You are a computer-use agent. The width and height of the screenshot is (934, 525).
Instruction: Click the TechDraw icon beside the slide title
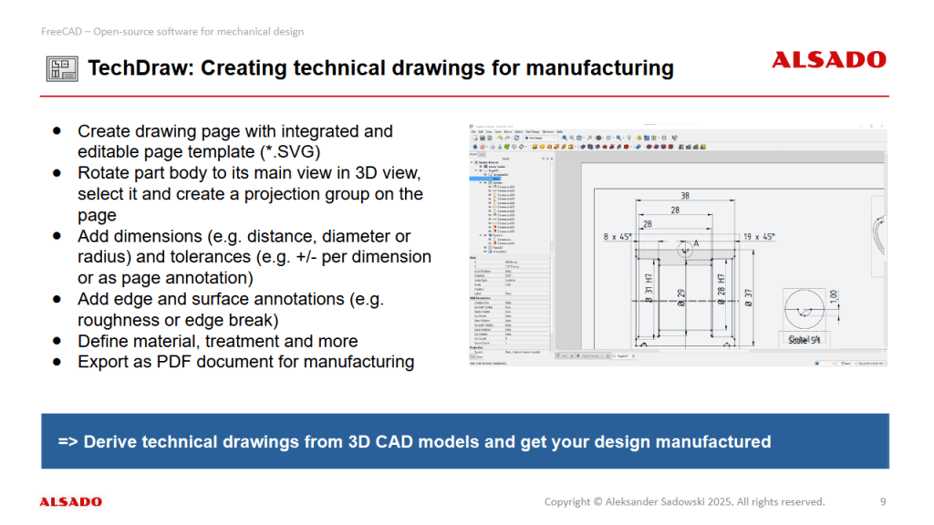[x=59, y=69]
